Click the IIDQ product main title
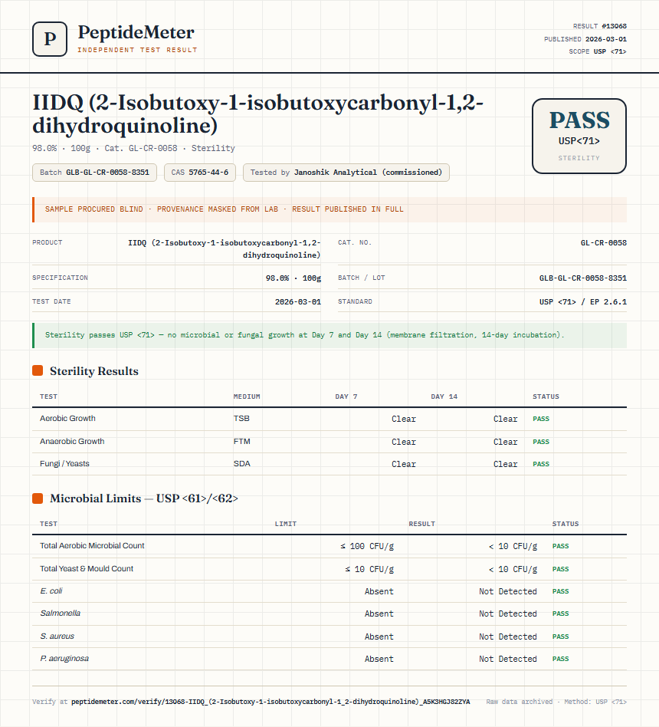Screen dimensions: 659x727 coord(257,113)
